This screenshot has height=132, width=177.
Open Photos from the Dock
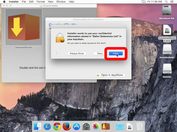click(x=96, y=126)
